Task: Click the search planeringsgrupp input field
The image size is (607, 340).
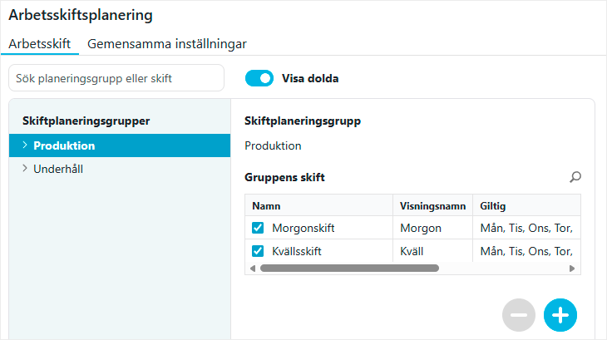Action: pyautogui.click(x=116, y=78)
